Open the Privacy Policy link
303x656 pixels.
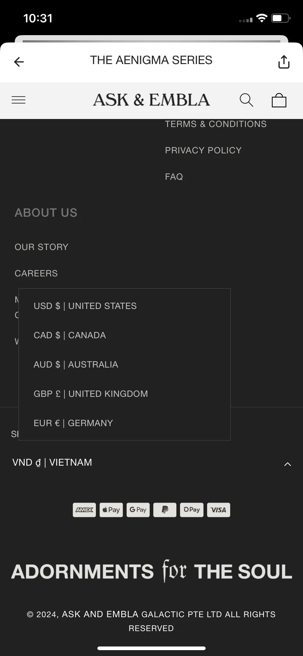pos(203,150)
